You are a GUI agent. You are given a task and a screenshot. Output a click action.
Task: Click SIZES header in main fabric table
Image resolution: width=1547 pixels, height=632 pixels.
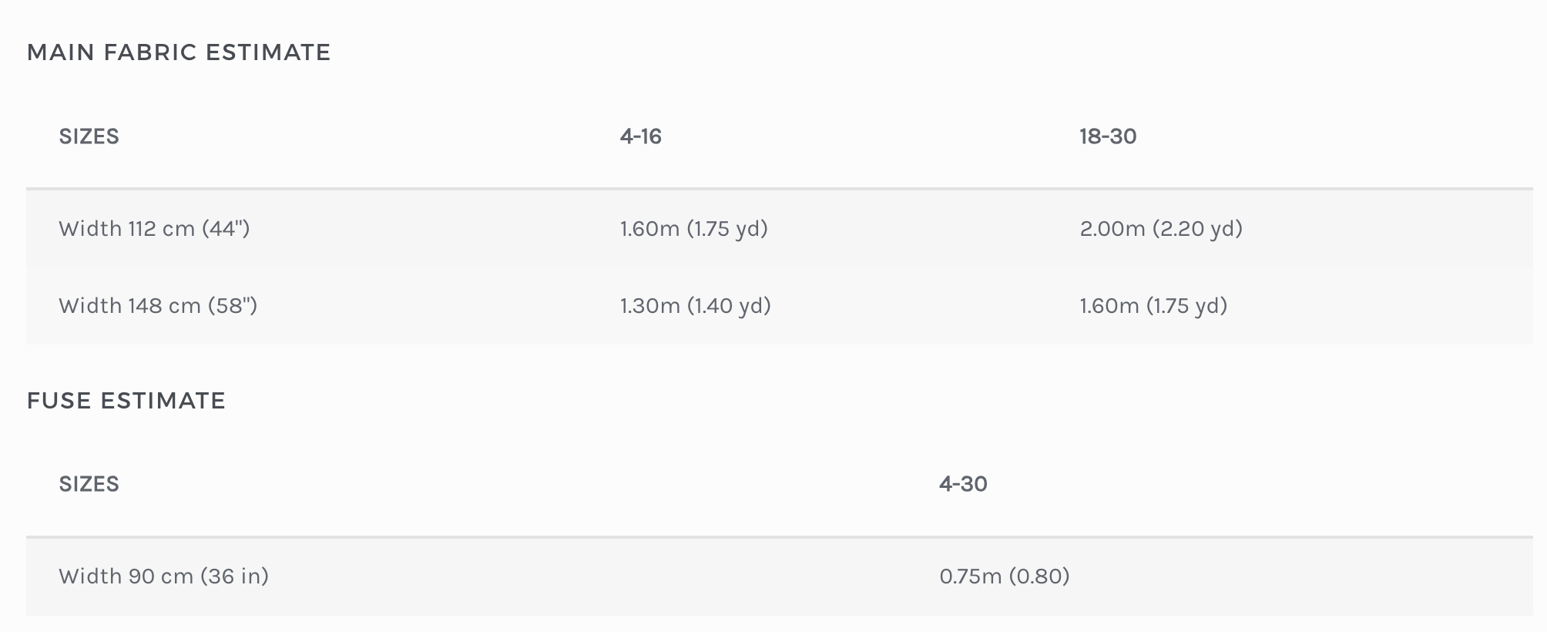pos(89,136)
